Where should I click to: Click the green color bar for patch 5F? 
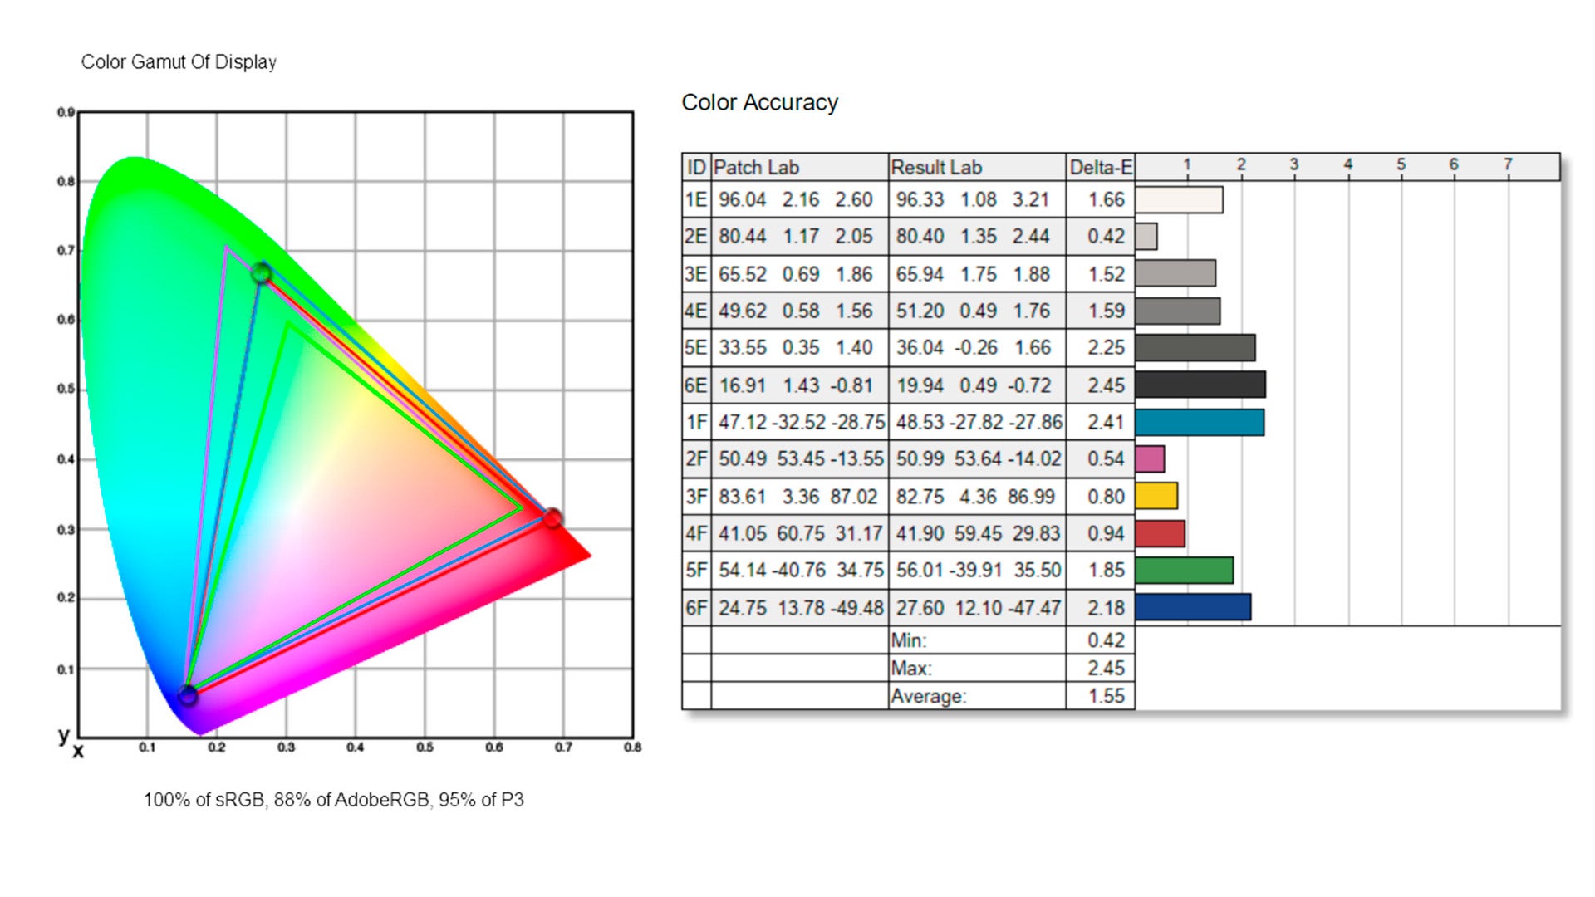[x=1184, y=571]
